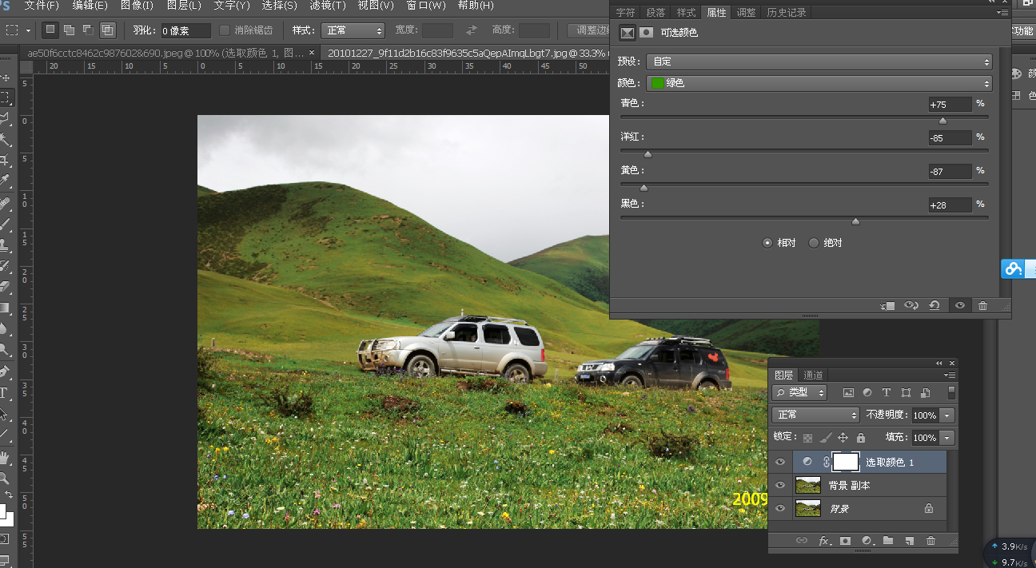1036x568 pixels.
Task: Clip adjustment to layer below icon
Action: 889,306
